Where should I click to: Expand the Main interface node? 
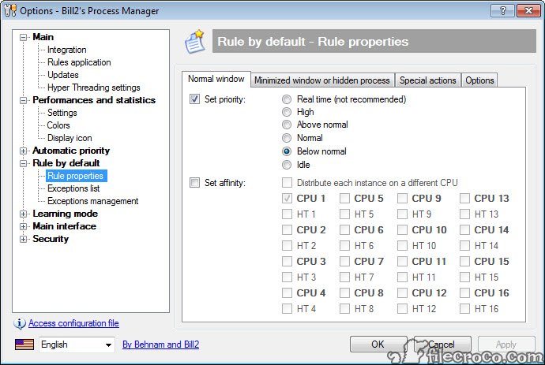click(23, 226)
